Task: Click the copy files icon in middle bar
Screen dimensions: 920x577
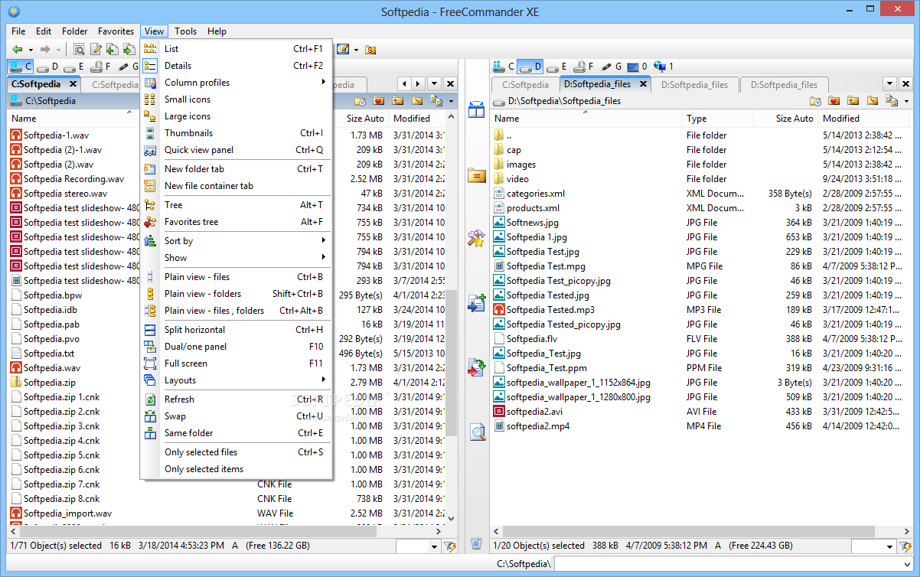Action: (x=476, y=303)
